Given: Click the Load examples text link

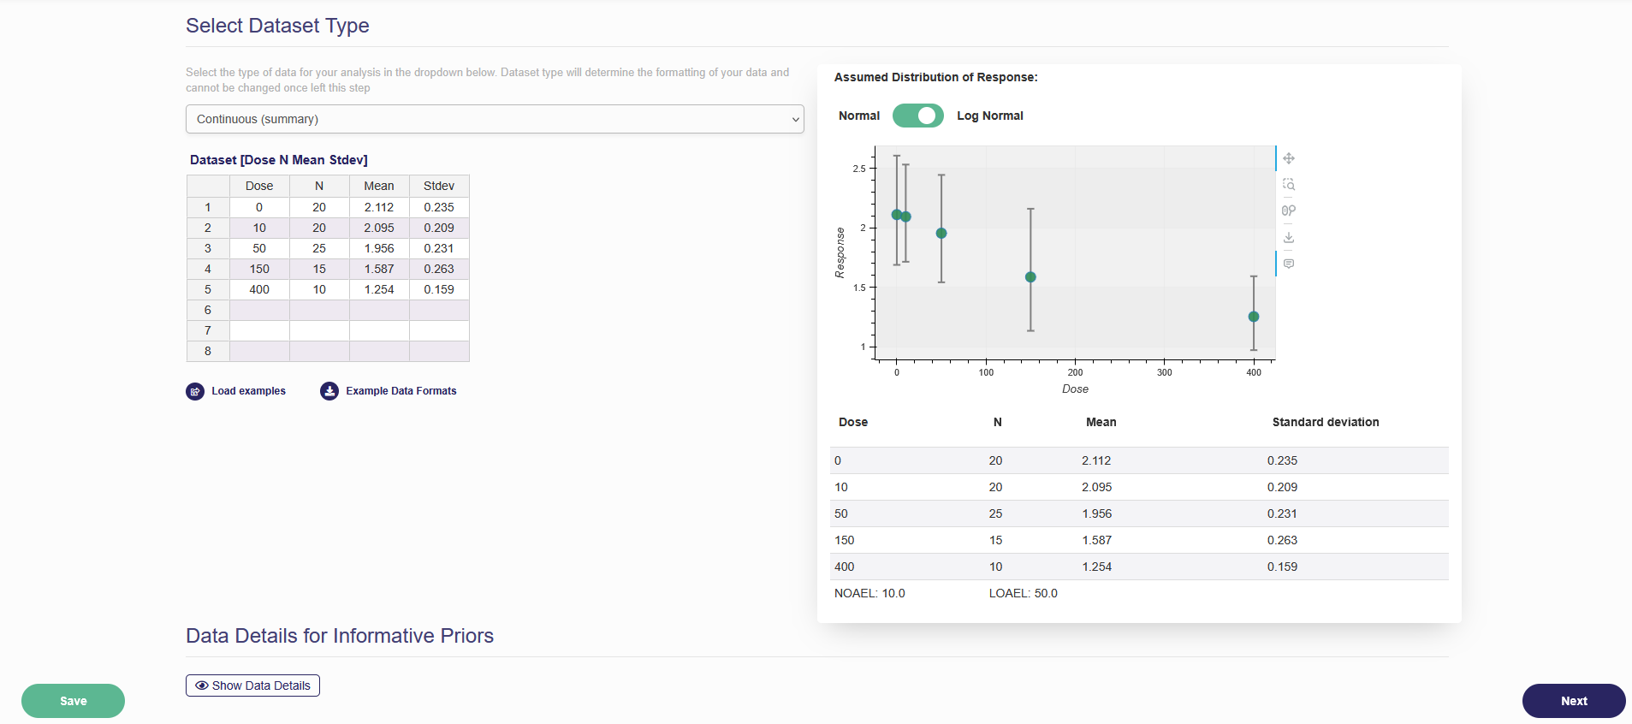Looking at the screenshot, I should (x=248, y=391).
